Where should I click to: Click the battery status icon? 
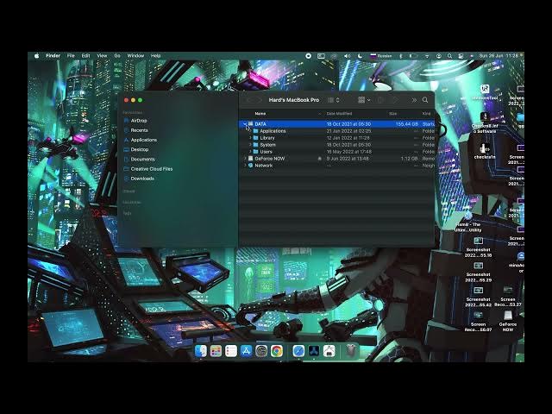point(413,55)
